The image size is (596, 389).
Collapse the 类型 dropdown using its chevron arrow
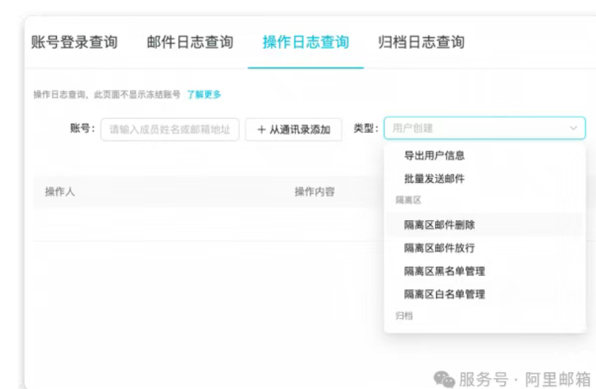point(573,129)
